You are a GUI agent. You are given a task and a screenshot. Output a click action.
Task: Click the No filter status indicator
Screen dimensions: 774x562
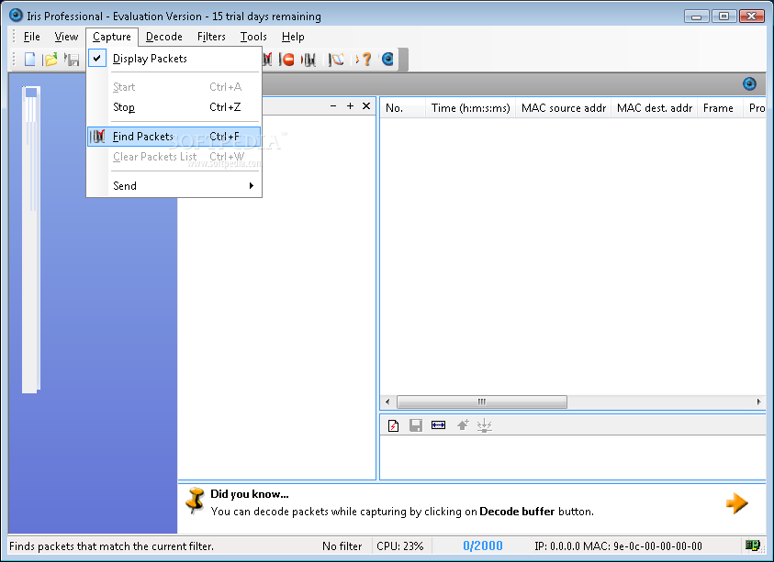[x=342, y=546]
